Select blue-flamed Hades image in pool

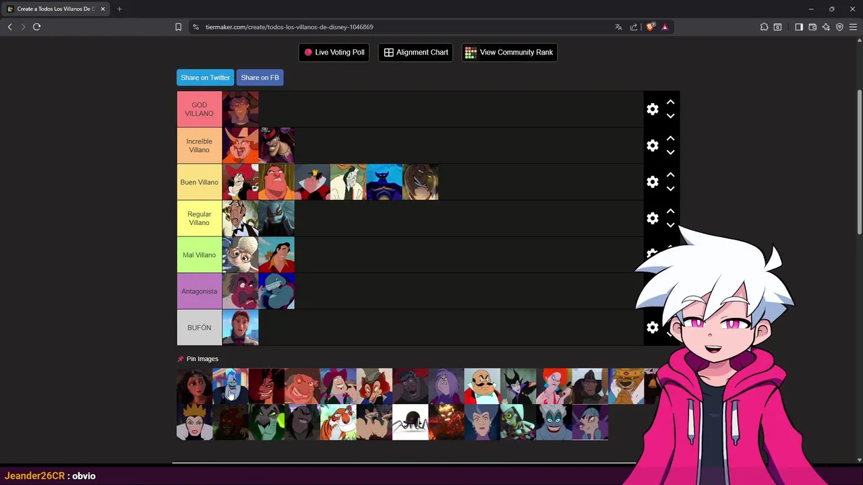click(x=231, y=386)
